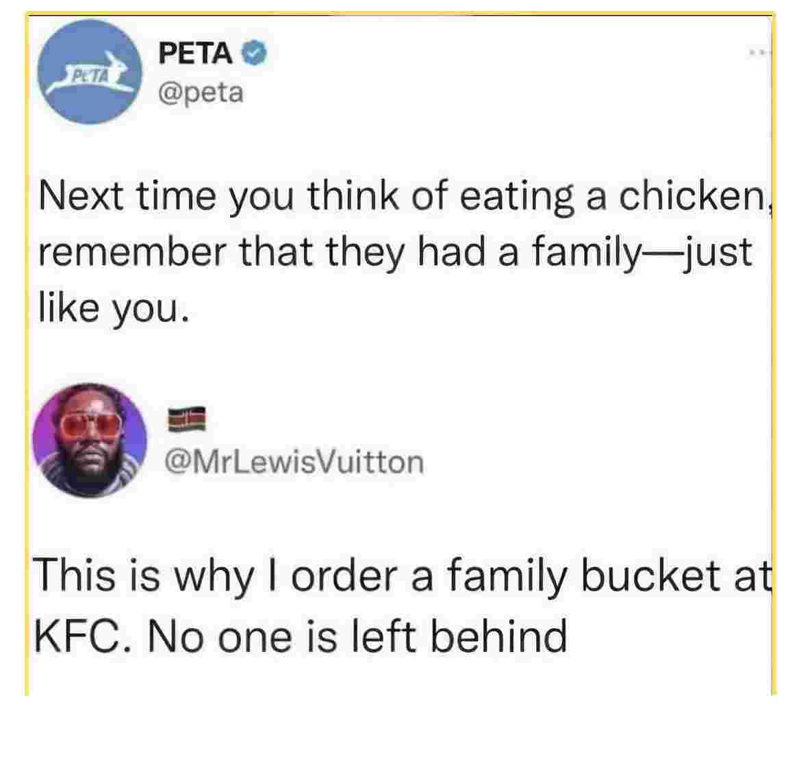Click the word "family—just" in PETA's tweet
This screenshot has height=774, width=801.
(642, 253)
